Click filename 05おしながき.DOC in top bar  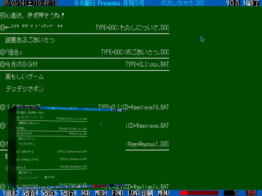[x=183, y=3]
